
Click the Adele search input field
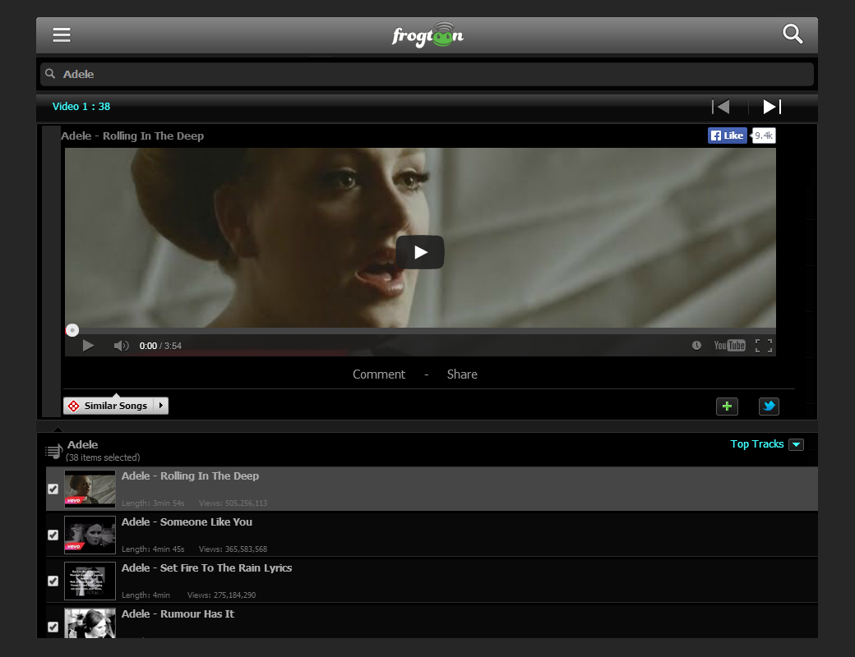pyautogui.click(x=427, y=74)
